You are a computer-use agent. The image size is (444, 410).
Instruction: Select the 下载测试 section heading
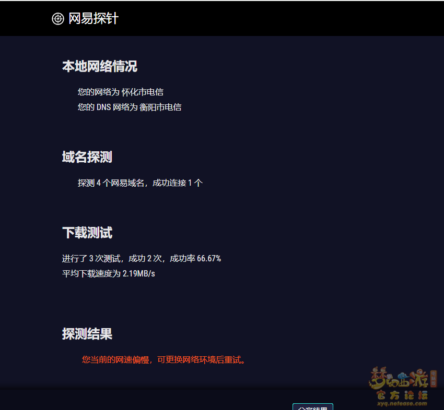tap(87, 233)
